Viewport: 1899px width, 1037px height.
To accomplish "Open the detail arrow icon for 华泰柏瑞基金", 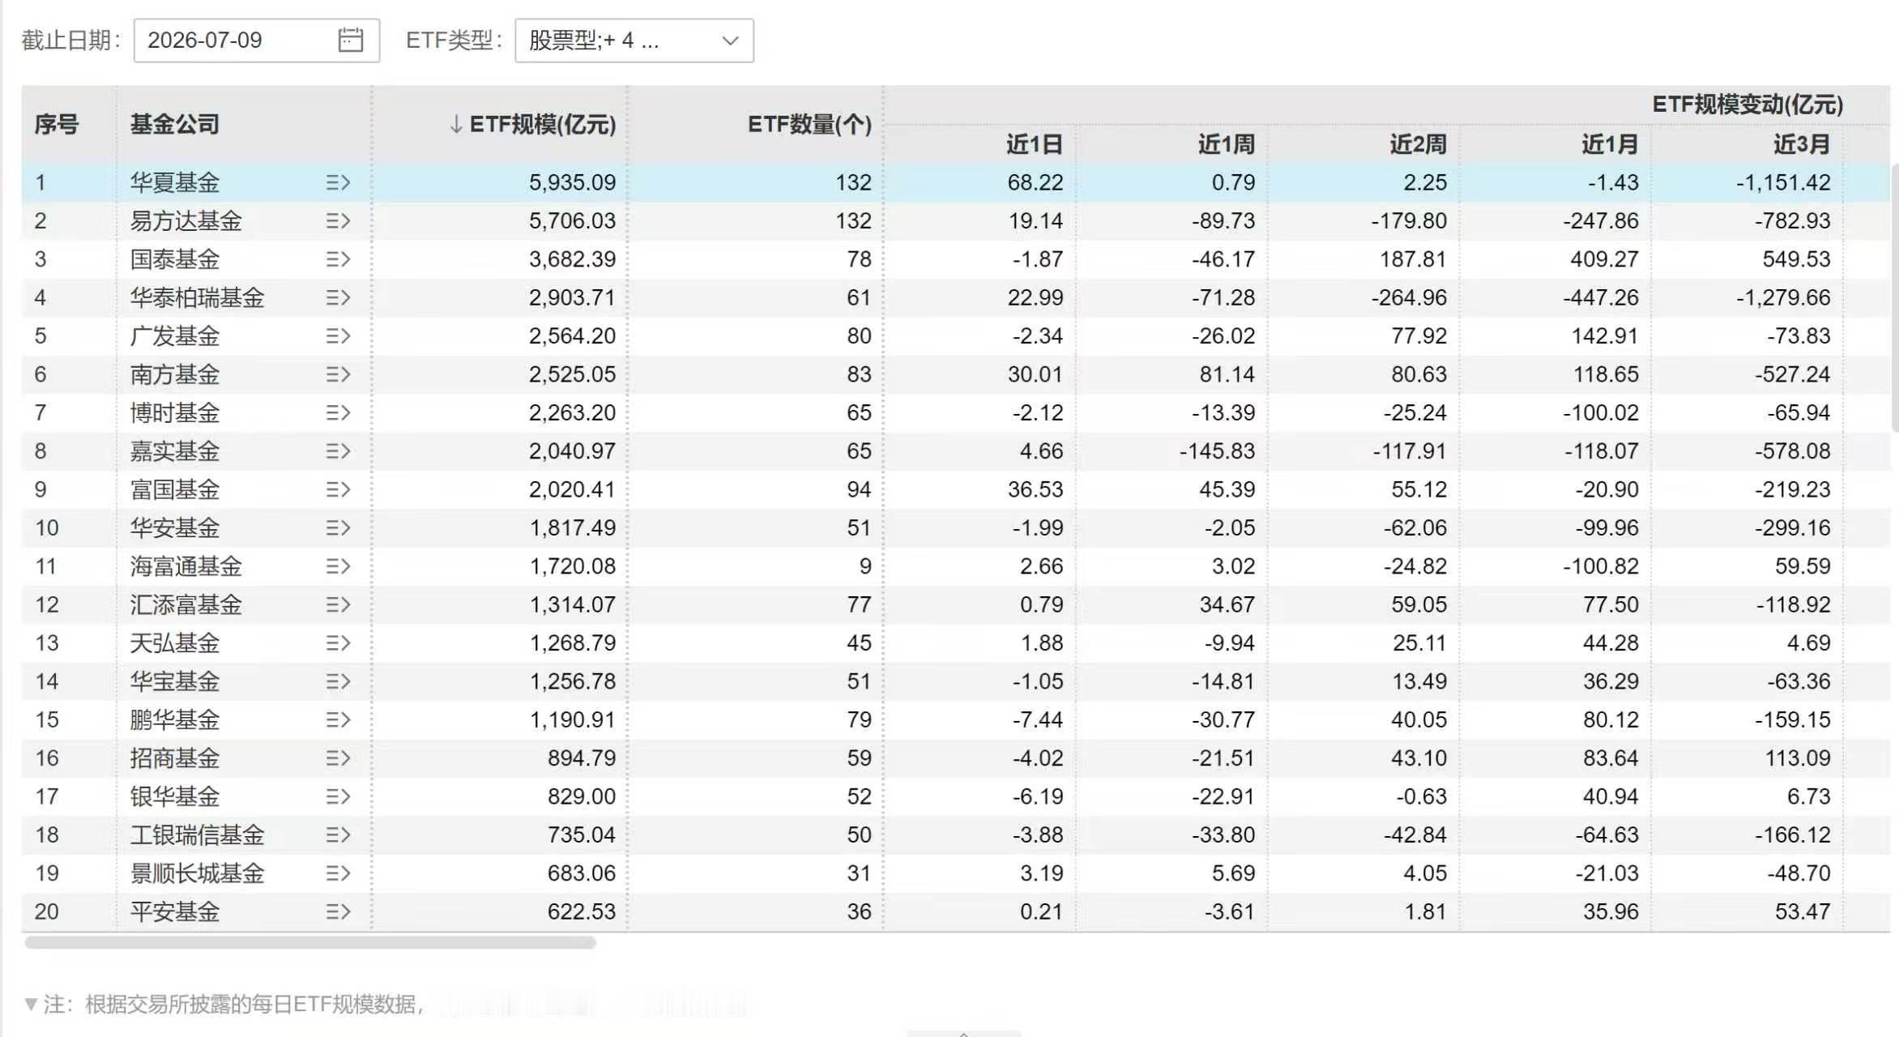I will (x=338, y=297).
